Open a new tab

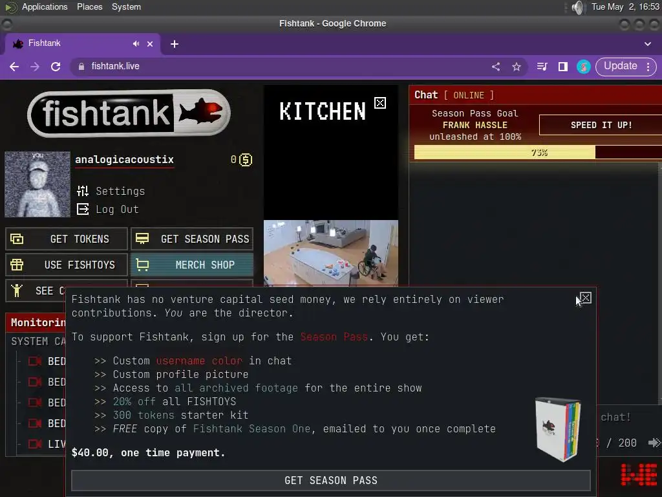pyautogui.click(x=175, y=44)
